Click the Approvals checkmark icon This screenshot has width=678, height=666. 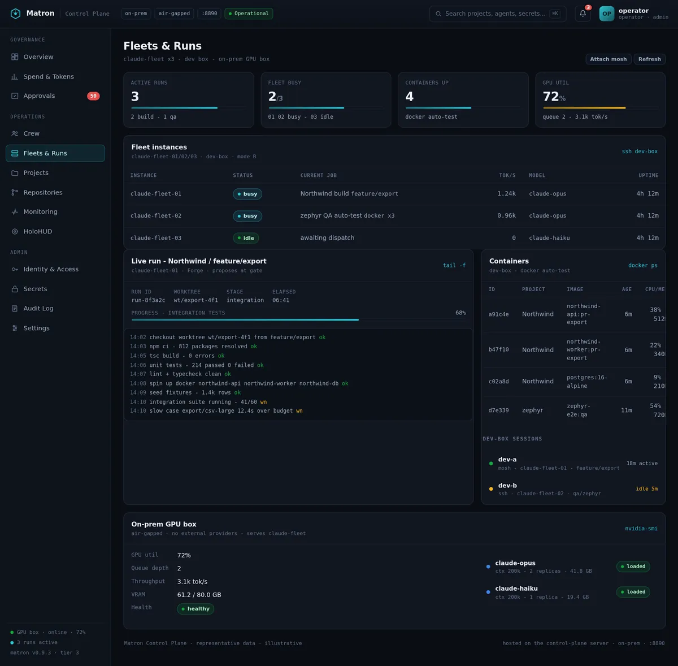click(15, 96)
